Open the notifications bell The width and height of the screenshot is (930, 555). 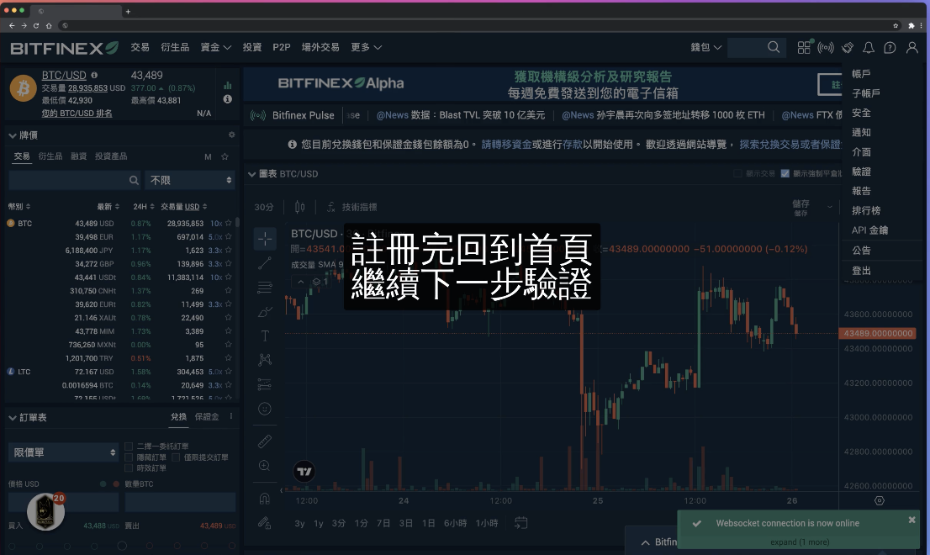(x=869, y=47)
